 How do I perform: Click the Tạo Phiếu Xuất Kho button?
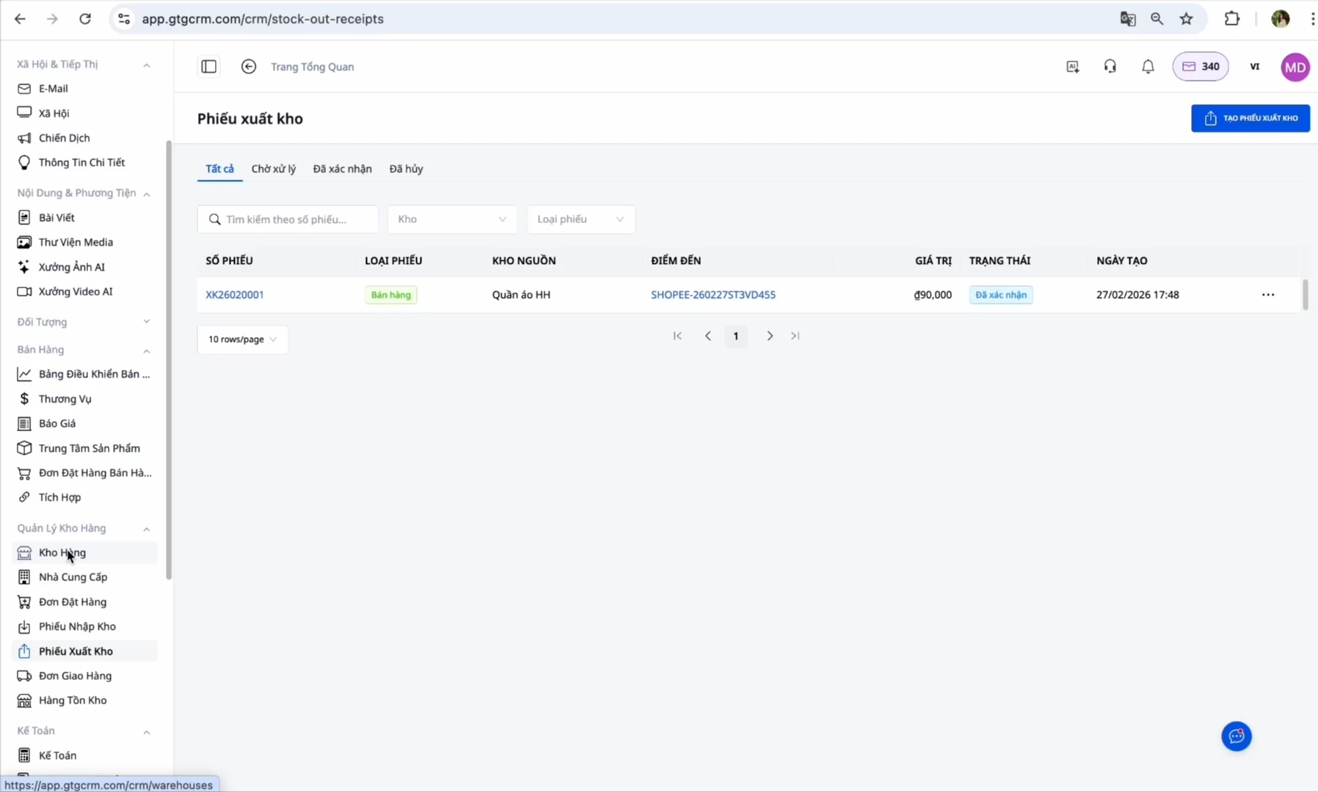1250,118
